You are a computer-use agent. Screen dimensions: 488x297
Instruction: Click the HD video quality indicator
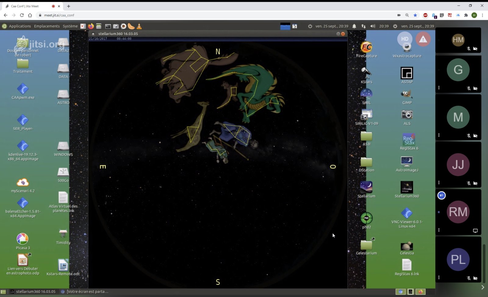tap(405, 39)
